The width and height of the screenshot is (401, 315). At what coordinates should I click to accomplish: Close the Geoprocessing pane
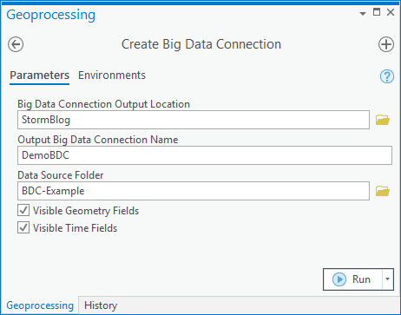tap(391, 12)
